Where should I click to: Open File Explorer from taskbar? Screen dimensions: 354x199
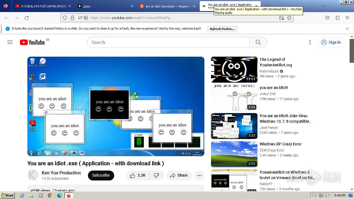pos(31,195)
